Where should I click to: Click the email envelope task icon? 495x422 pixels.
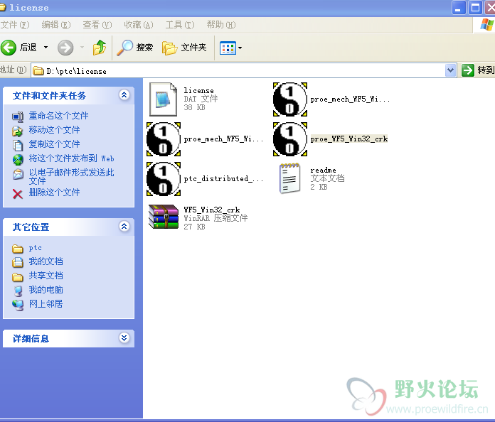point(18,174)
